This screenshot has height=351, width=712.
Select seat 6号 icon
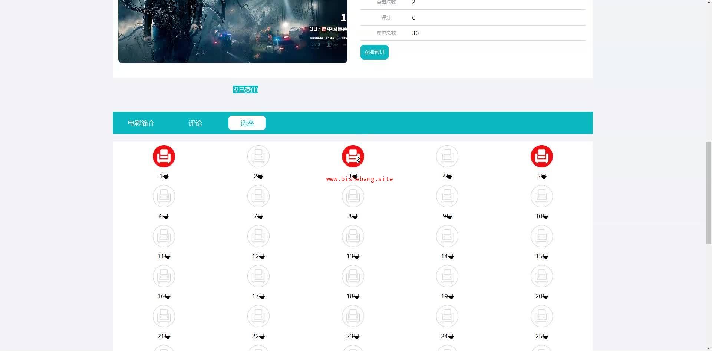164,196
